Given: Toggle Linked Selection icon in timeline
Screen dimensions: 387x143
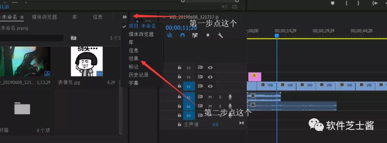Looking at the screenshot, I should click(x=195, y=35).
